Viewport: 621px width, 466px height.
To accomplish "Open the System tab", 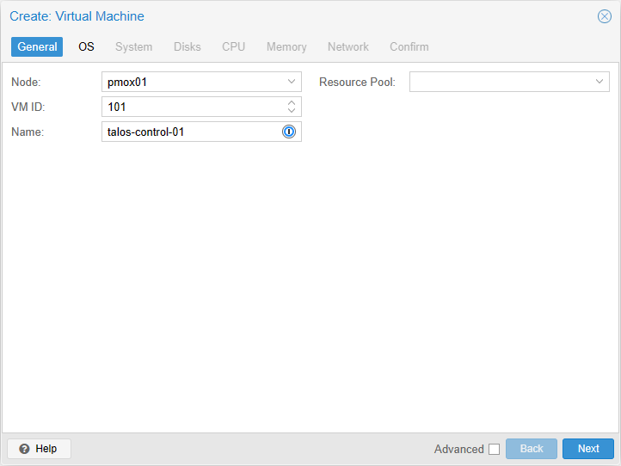I will coord(133,46).
